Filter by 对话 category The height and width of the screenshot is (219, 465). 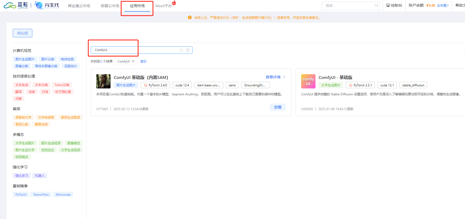(45, 92)
